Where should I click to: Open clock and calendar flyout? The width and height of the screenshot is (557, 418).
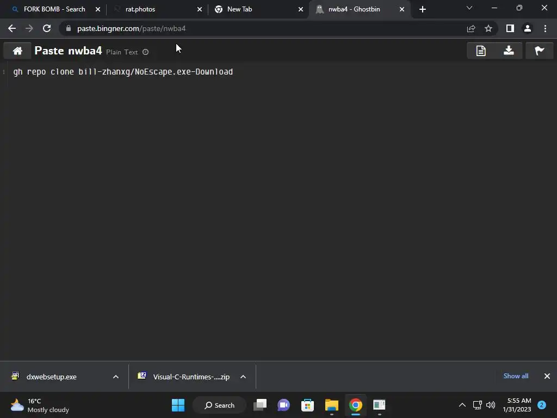517,405
